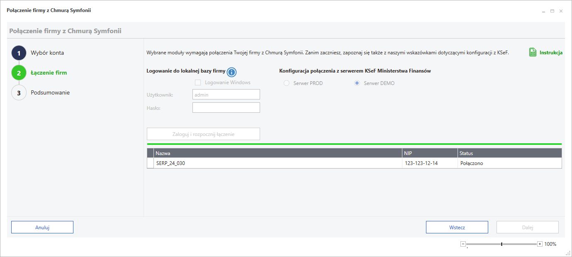The image size is (572, 257).
Task: Click Wybór konta step label
Action: [47, 53]
